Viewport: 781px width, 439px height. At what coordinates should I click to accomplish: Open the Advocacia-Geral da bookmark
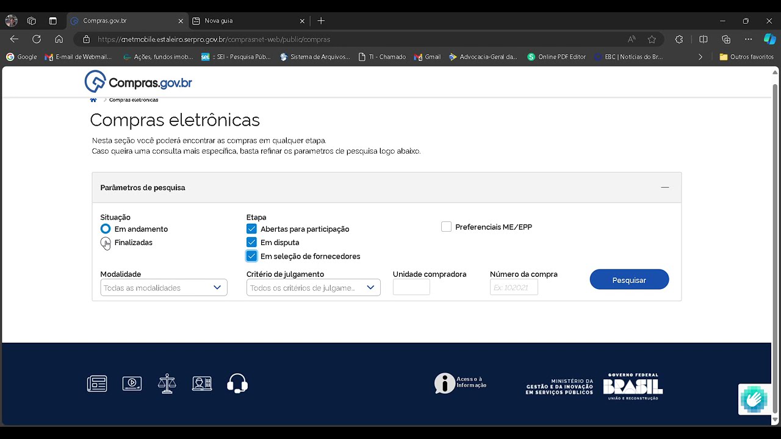tap(483, 57)
